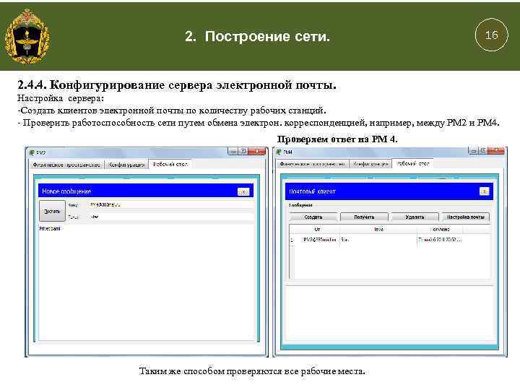Switch to Конфигурация tab in PM4 window
The height and width of the screenshot is (390, 520).
coord(370,164)
